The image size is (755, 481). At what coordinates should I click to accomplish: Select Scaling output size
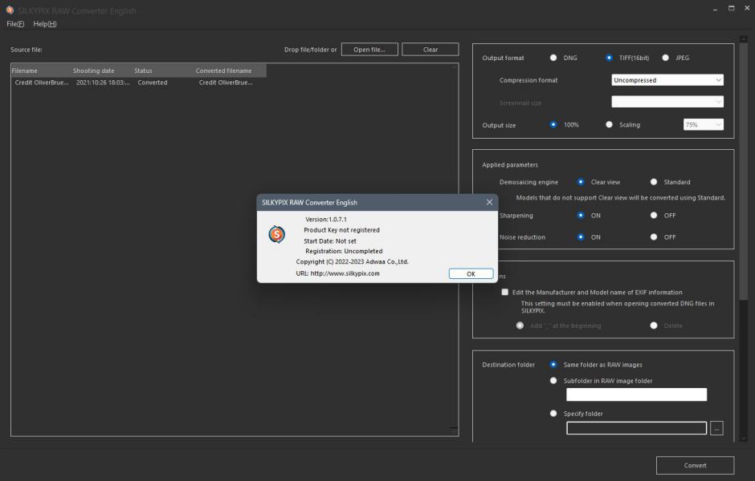(x=609, y=124)
